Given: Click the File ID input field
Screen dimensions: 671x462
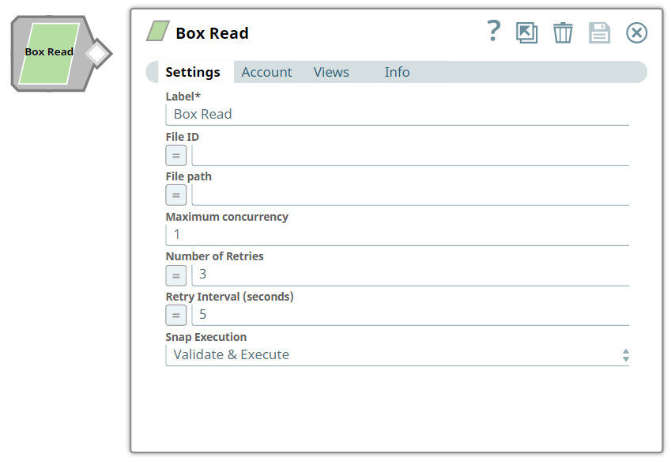Looking at the screenshot, I should point(410,155).
